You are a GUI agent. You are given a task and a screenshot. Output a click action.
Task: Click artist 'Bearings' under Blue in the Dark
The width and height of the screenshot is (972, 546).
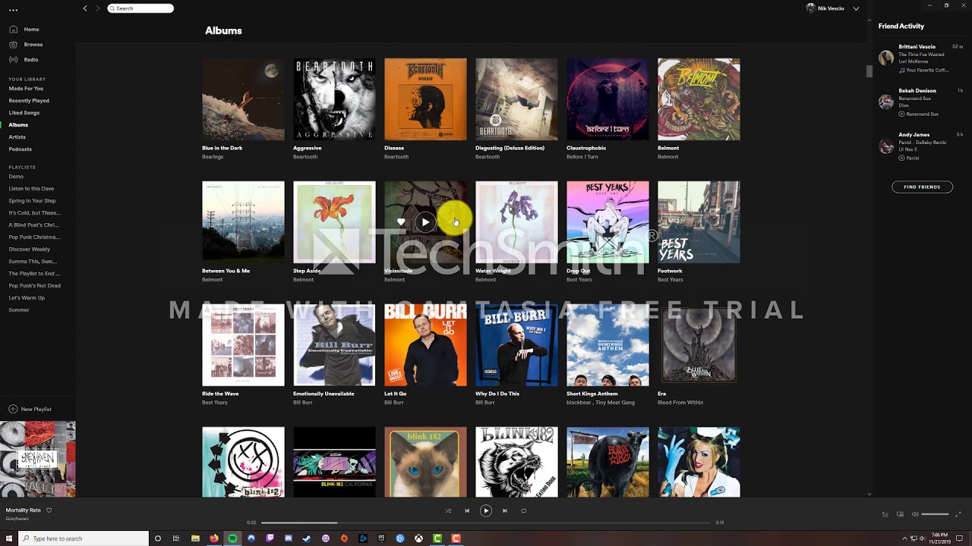213,157
